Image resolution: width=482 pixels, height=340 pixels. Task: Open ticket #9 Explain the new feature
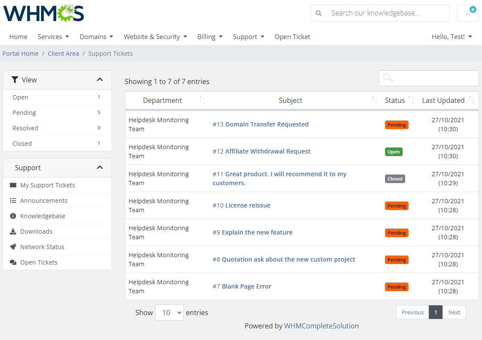(x=252, y=232)
